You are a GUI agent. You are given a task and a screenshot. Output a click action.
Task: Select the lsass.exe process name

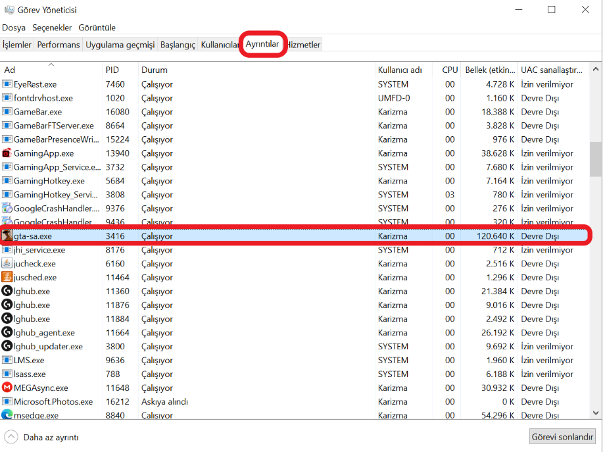[x=30, y=374]
